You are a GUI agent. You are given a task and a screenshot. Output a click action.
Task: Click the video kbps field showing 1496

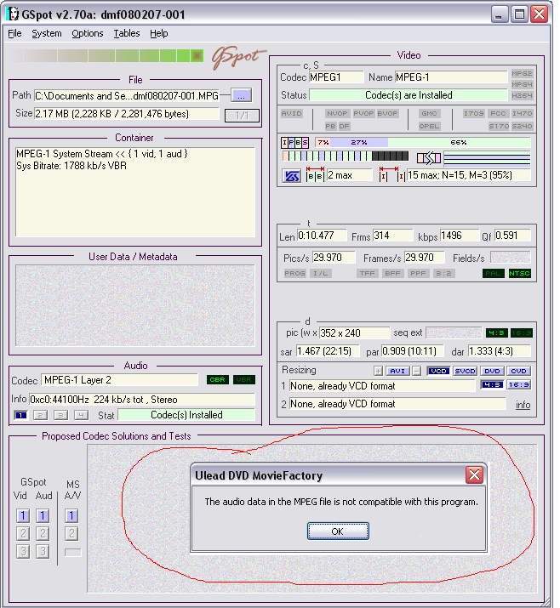point(460,236)
